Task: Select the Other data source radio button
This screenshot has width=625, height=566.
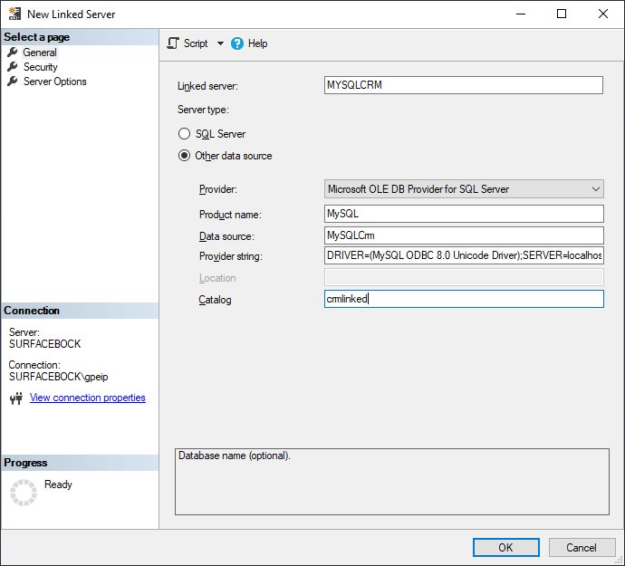Action: pos(184,156)
